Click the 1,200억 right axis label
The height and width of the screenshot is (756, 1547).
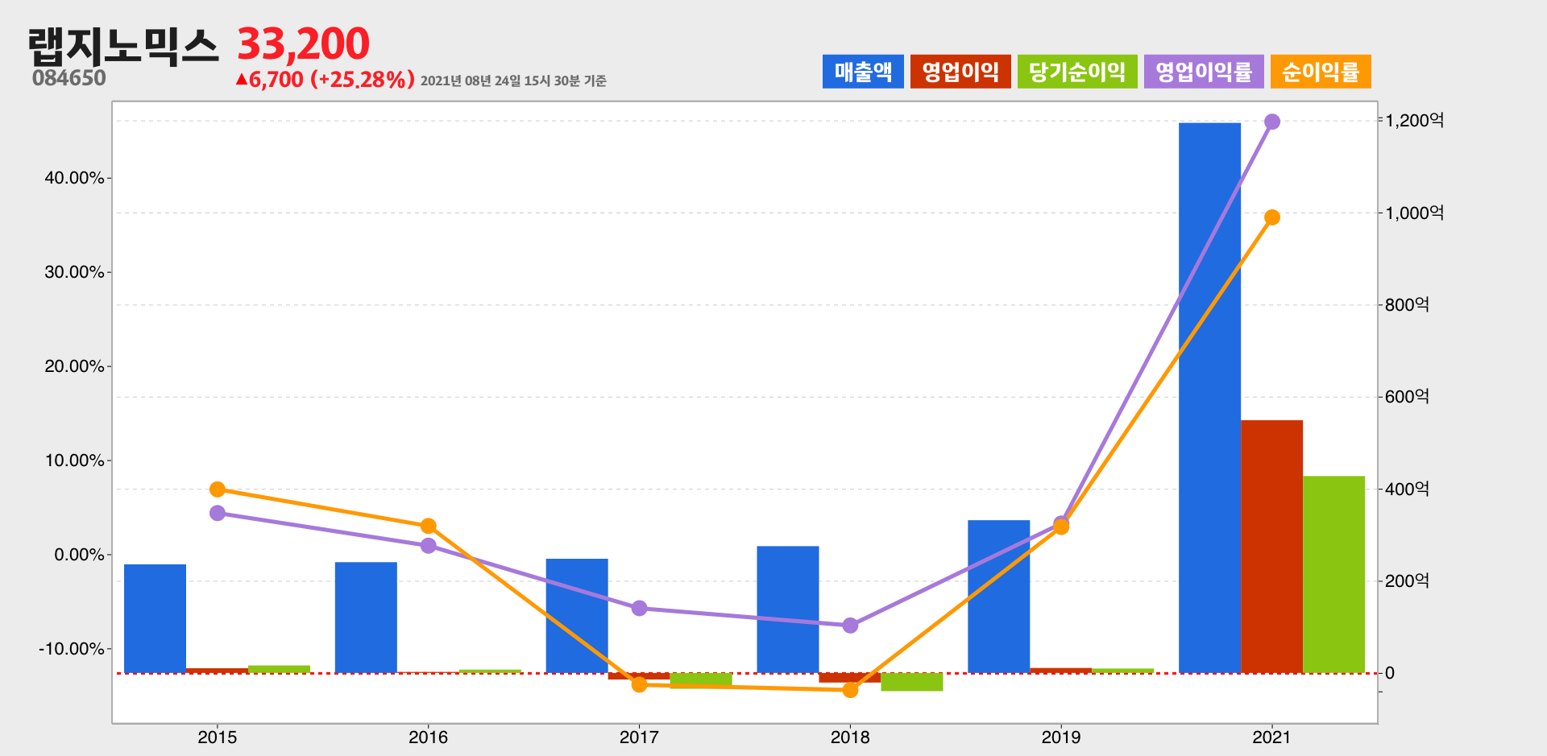[1414, 121]
